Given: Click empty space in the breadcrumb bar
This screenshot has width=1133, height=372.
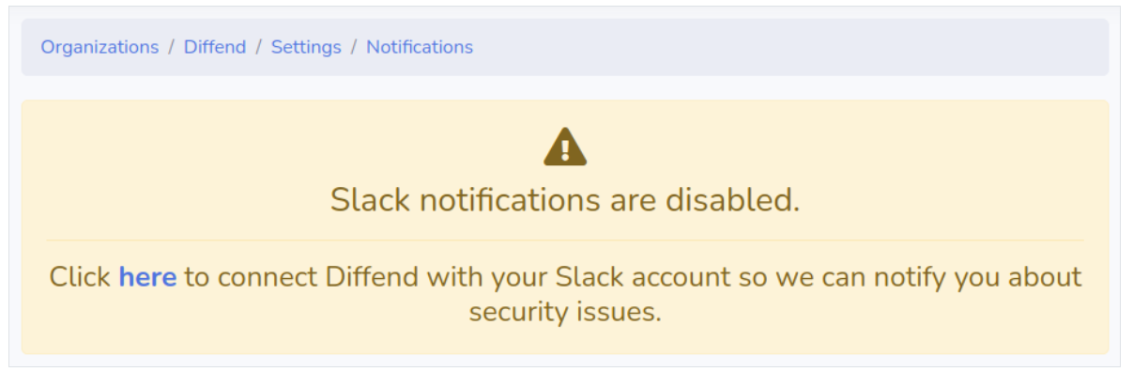Looking at the screenshot, I should point(789,47).
